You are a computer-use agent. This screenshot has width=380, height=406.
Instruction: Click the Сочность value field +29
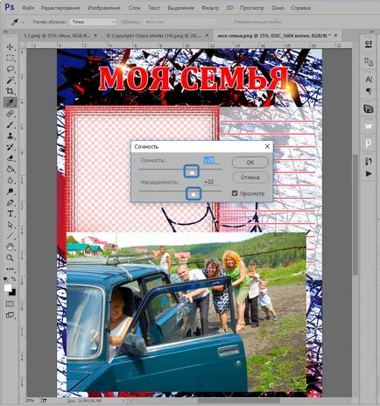[212, 160]
